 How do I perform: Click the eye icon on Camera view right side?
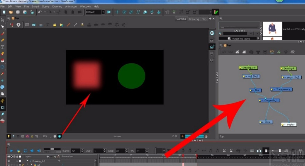click(x=212, y=33)
